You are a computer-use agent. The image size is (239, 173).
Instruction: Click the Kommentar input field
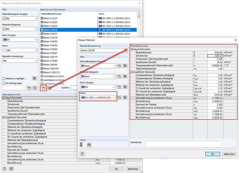point(183,143)
